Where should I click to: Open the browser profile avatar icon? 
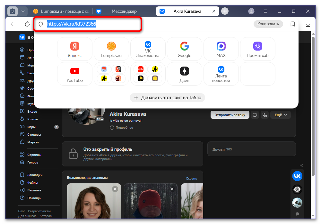coord(251,11)
